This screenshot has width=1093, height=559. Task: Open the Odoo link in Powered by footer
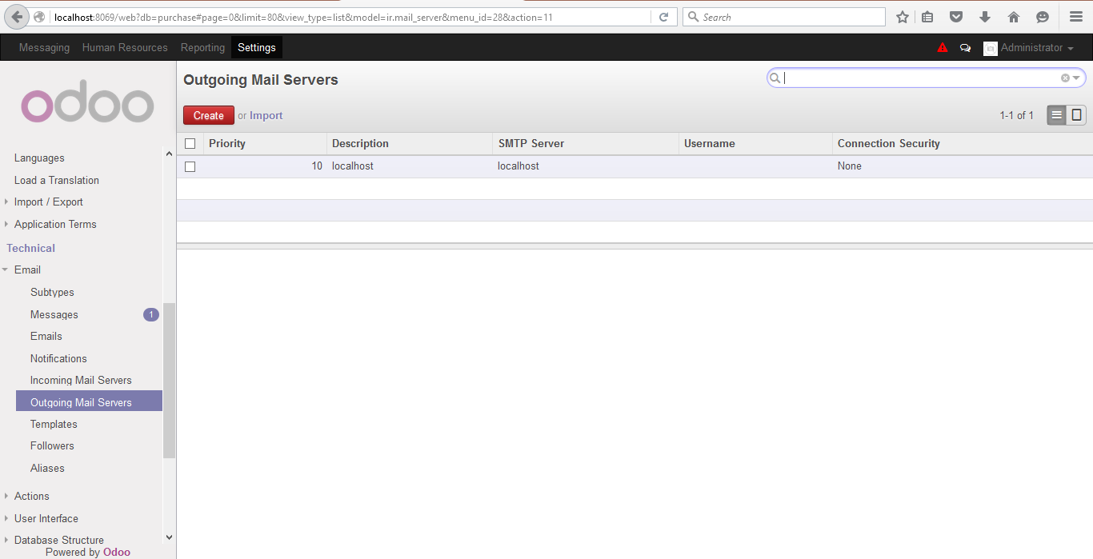[117, 552]
